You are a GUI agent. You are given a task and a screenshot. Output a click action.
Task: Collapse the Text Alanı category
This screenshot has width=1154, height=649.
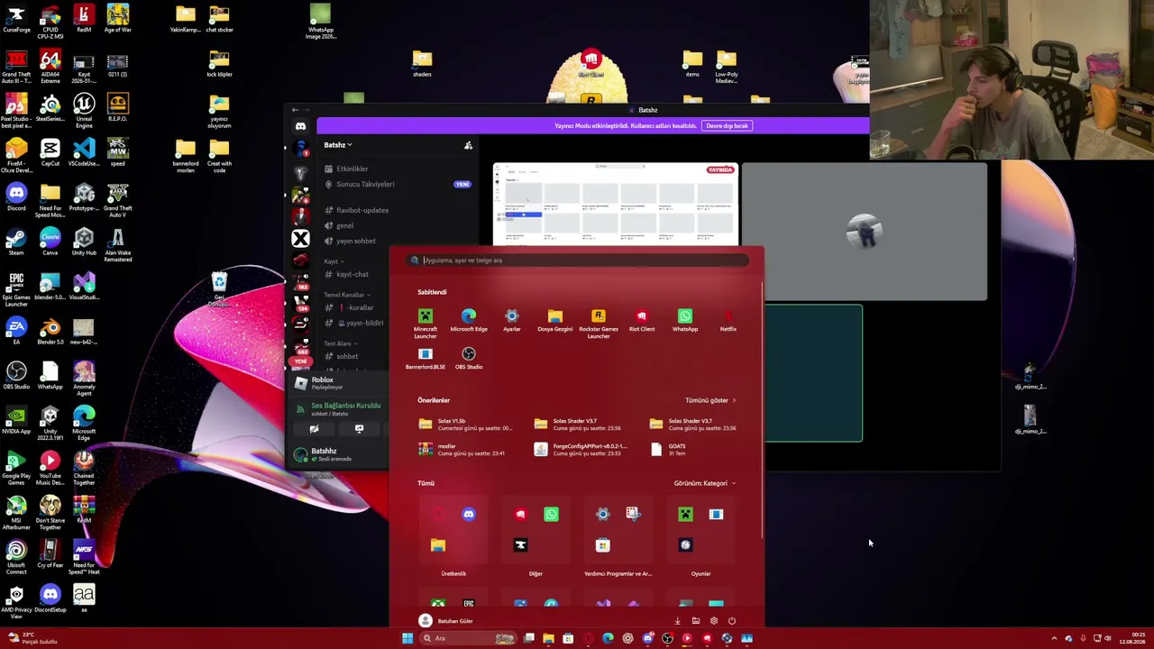[x=340, y=343]
